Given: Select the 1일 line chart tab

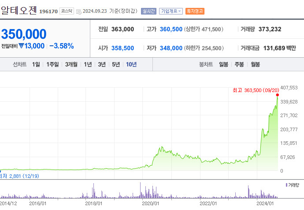Looking at the screenshot, I should pos(36,64).
